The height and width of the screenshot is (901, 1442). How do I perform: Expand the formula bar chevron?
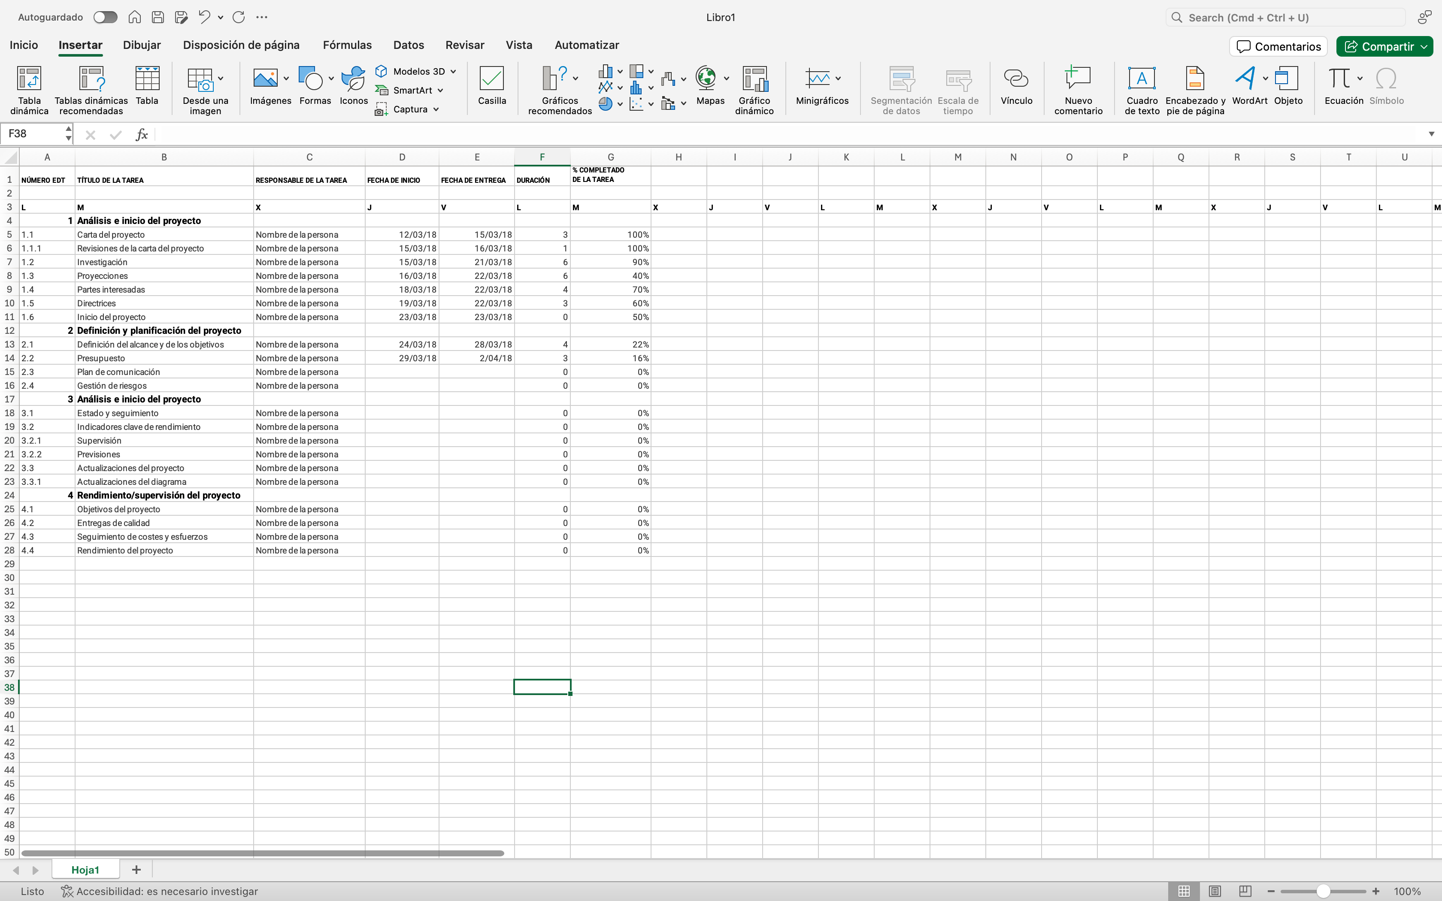[1431, 134]
